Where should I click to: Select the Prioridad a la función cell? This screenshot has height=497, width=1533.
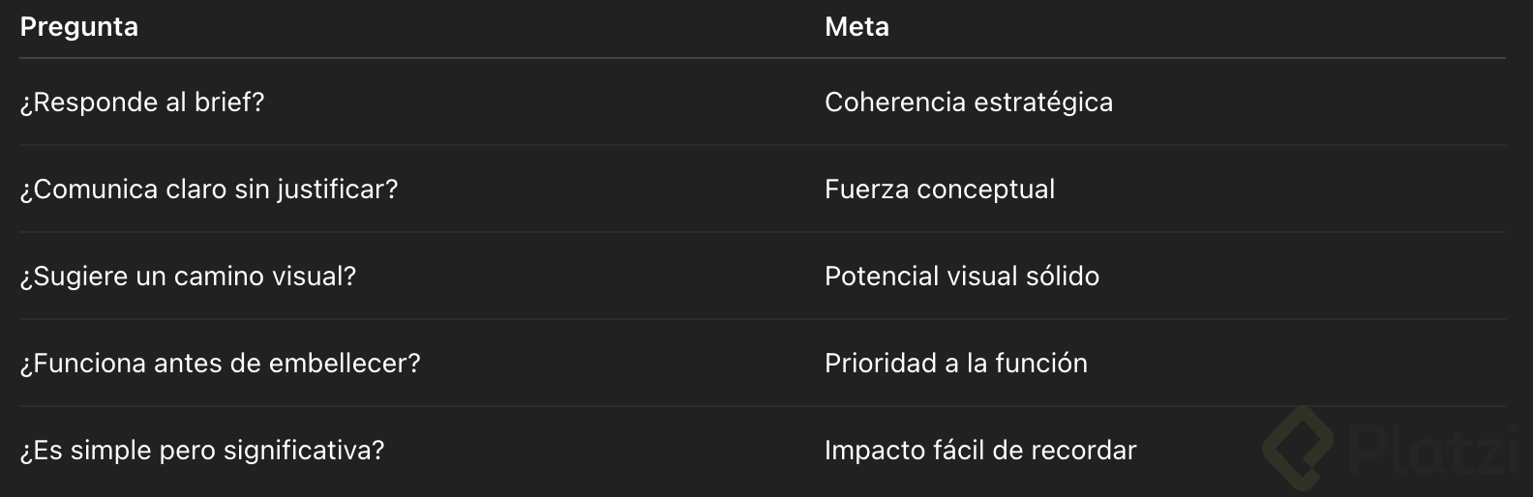[955, 364]
